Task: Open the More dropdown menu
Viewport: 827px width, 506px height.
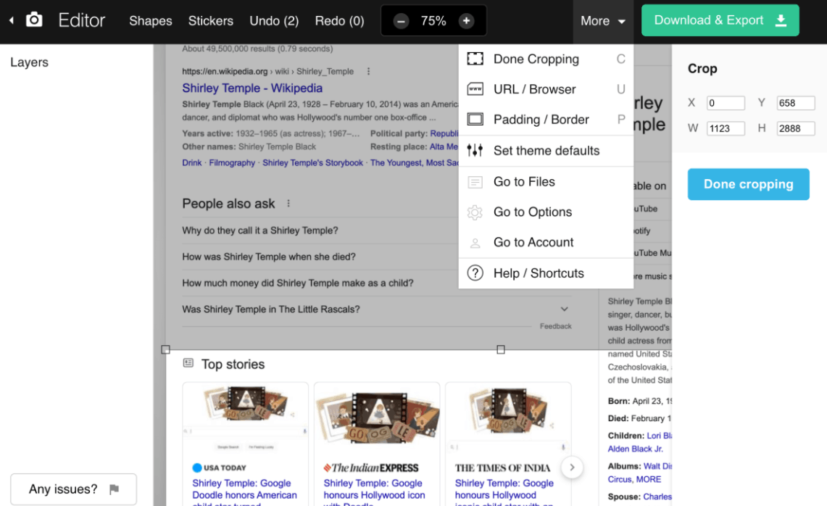Action: pos(603,21)
